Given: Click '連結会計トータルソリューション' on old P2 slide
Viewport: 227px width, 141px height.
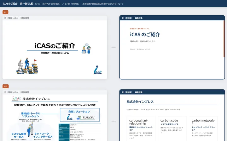Looking at the screenshot, I should [x=31, y=115].
